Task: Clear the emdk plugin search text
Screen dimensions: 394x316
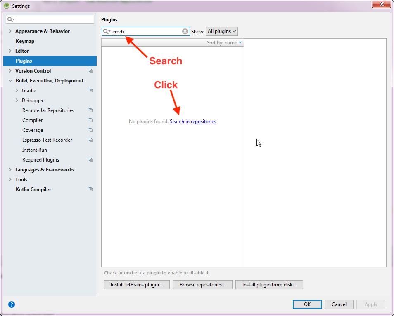Action: [x=185, y=31]
